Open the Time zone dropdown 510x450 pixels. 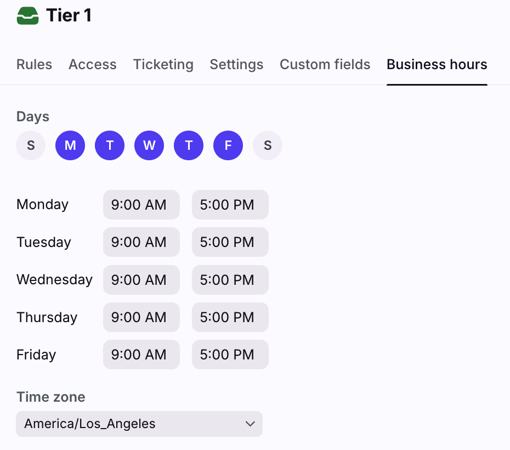pos(139,424)
